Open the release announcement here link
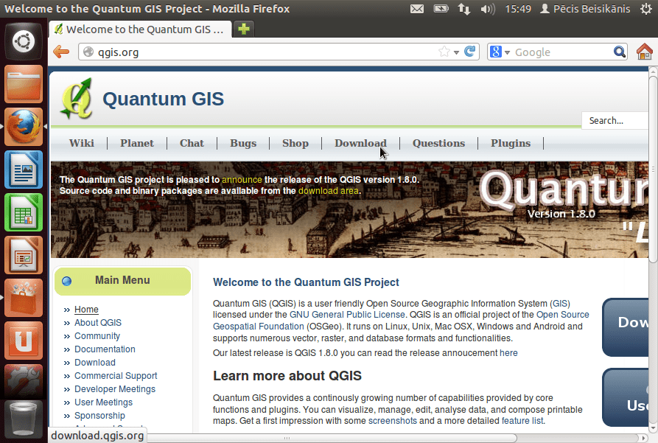Viewport: 658px width, 443px height. coord(508,353)
